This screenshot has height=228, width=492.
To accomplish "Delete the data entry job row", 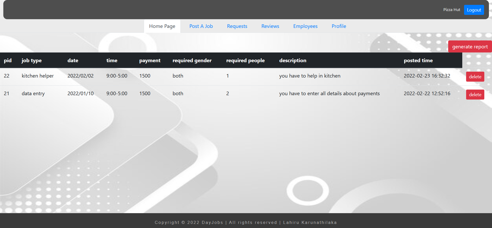I will 475,95.
